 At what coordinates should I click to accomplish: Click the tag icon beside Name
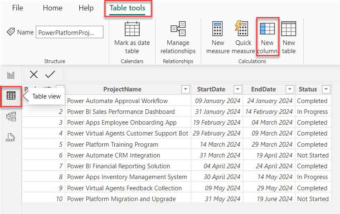pyautogui.click(x=10, y=32)
